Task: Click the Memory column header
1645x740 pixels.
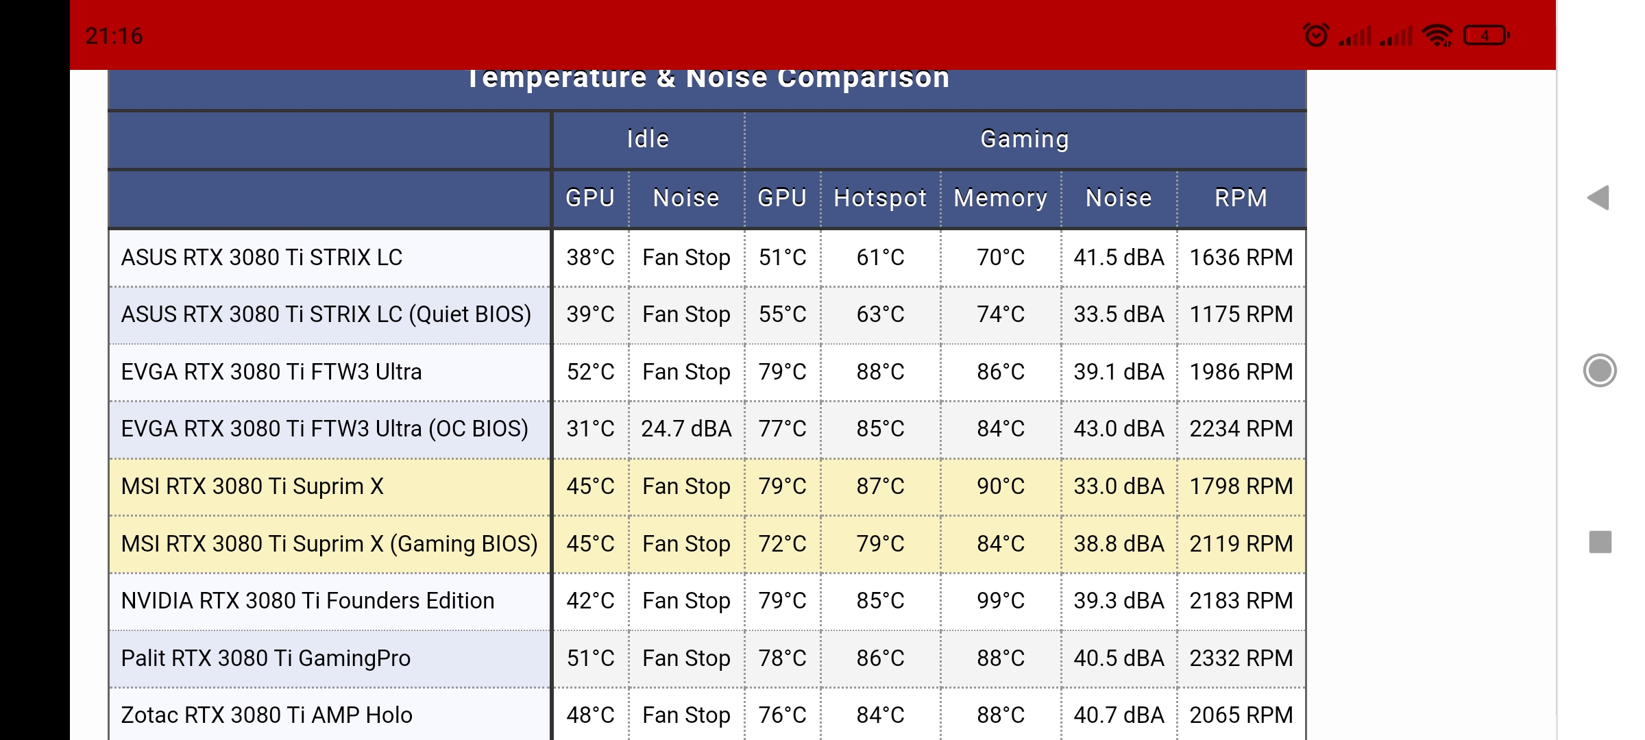Action: pos(1000,198)
